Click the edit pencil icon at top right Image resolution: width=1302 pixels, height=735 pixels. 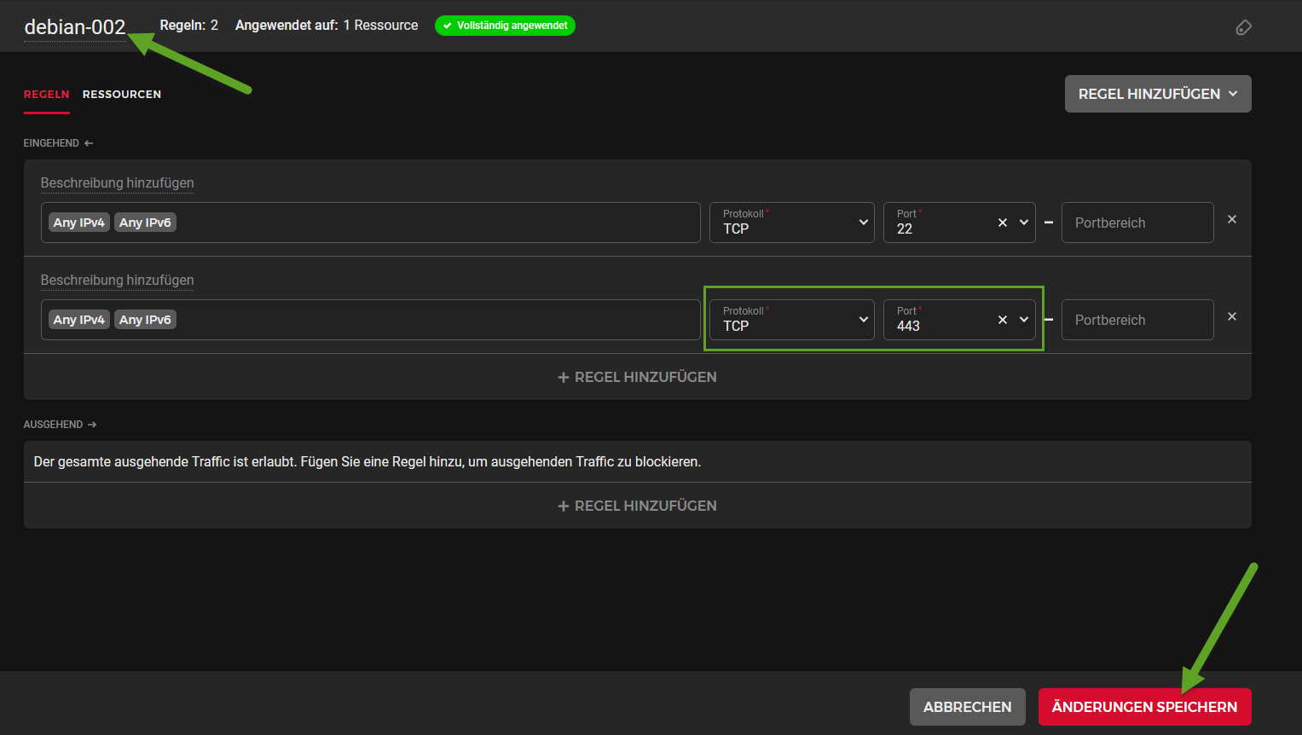1243,28
